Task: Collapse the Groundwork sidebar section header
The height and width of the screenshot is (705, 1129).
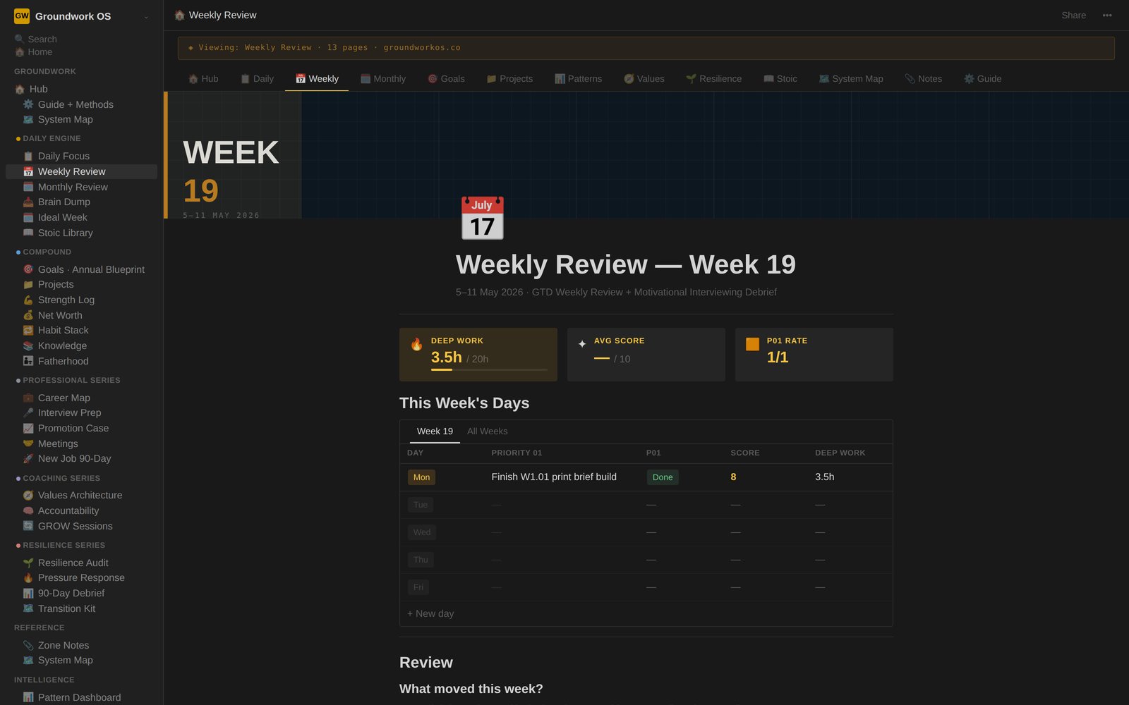Action: 45,71
